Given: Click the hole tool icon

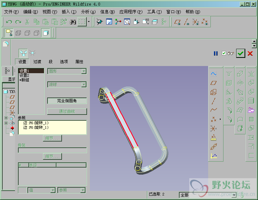Looking at the screenshot, I should point(229,74).
